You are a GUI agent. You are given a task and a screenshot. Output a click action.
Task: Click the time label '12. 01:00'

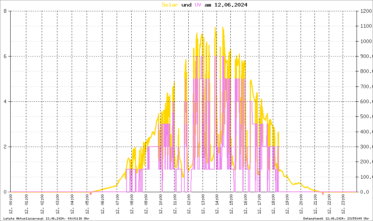pos(26,204)
